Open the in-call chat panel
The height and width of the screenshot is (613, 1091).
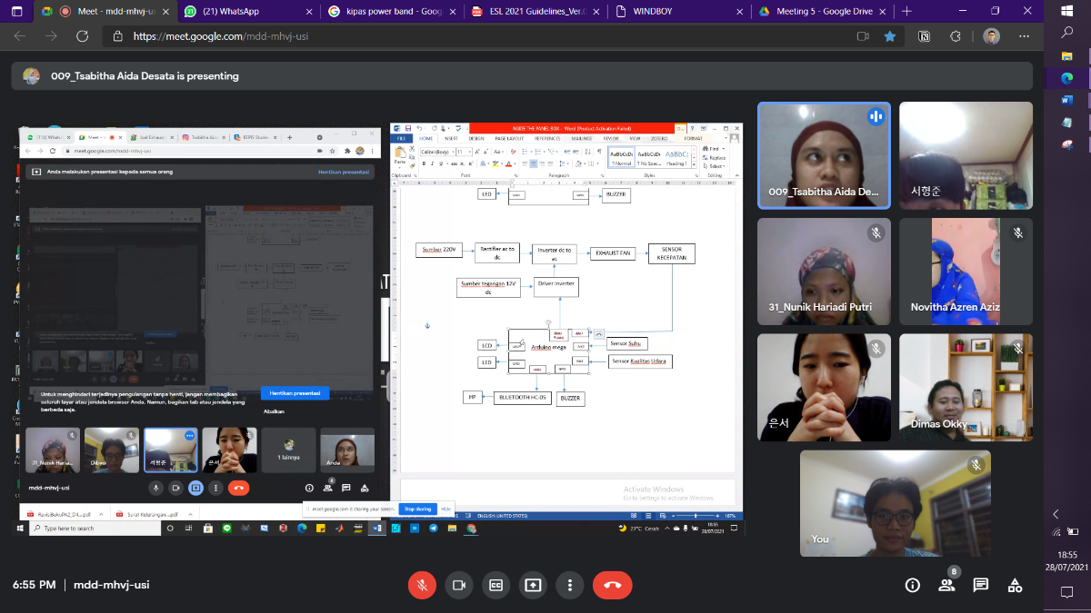(x=981, y=586)
